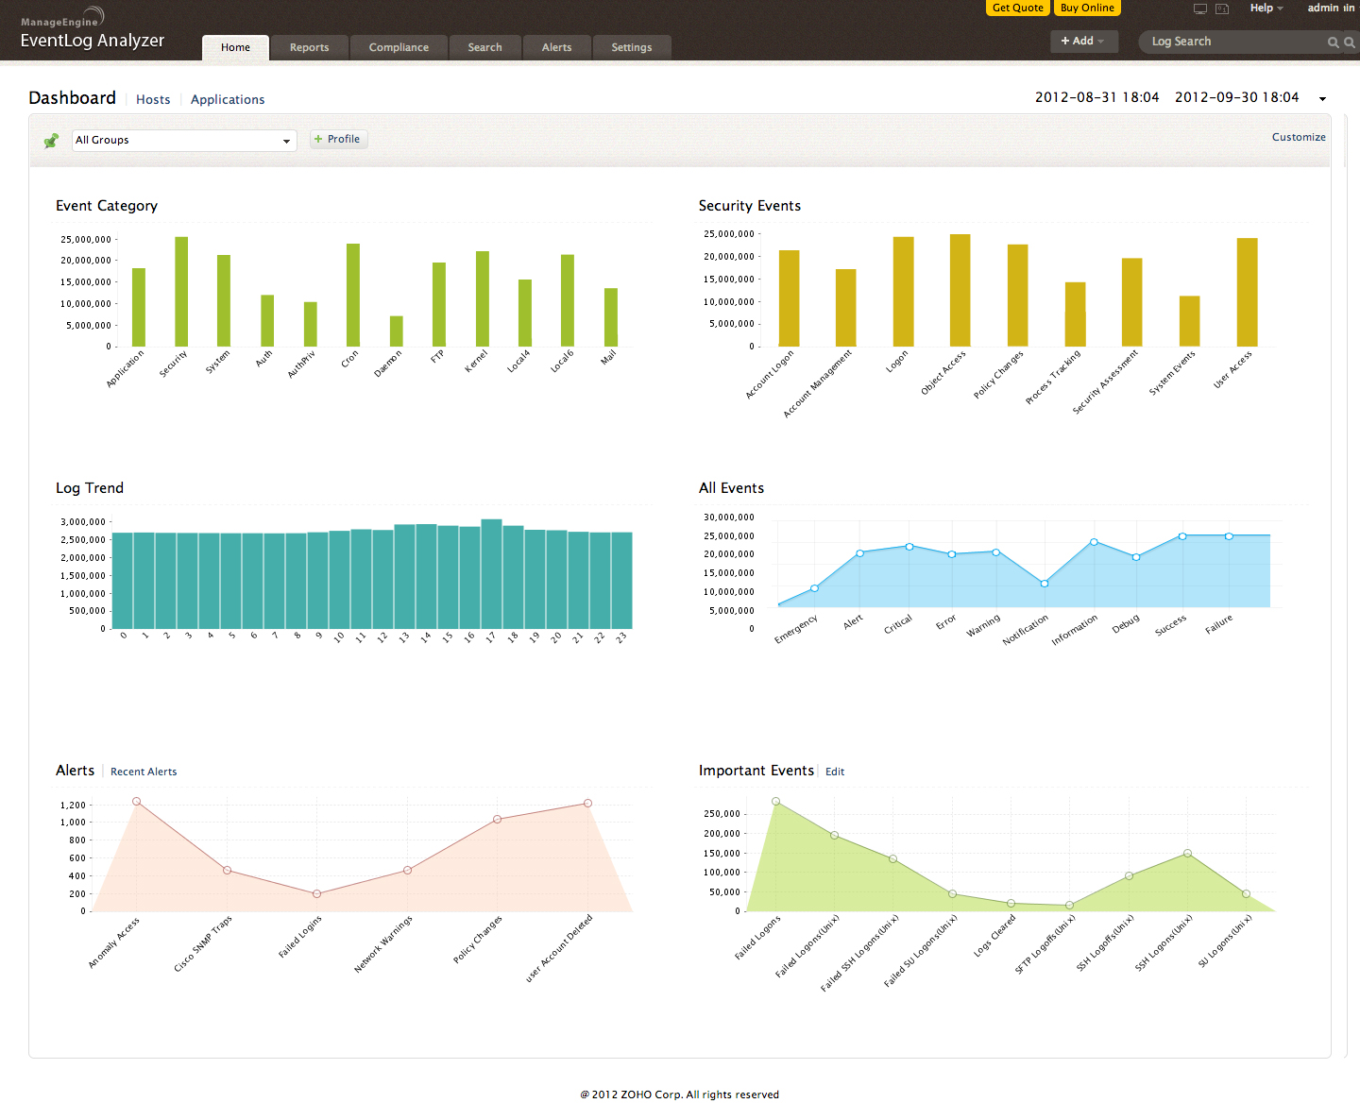Open the Compliance tab
Screen dimensions: 1360x1103
399,48
